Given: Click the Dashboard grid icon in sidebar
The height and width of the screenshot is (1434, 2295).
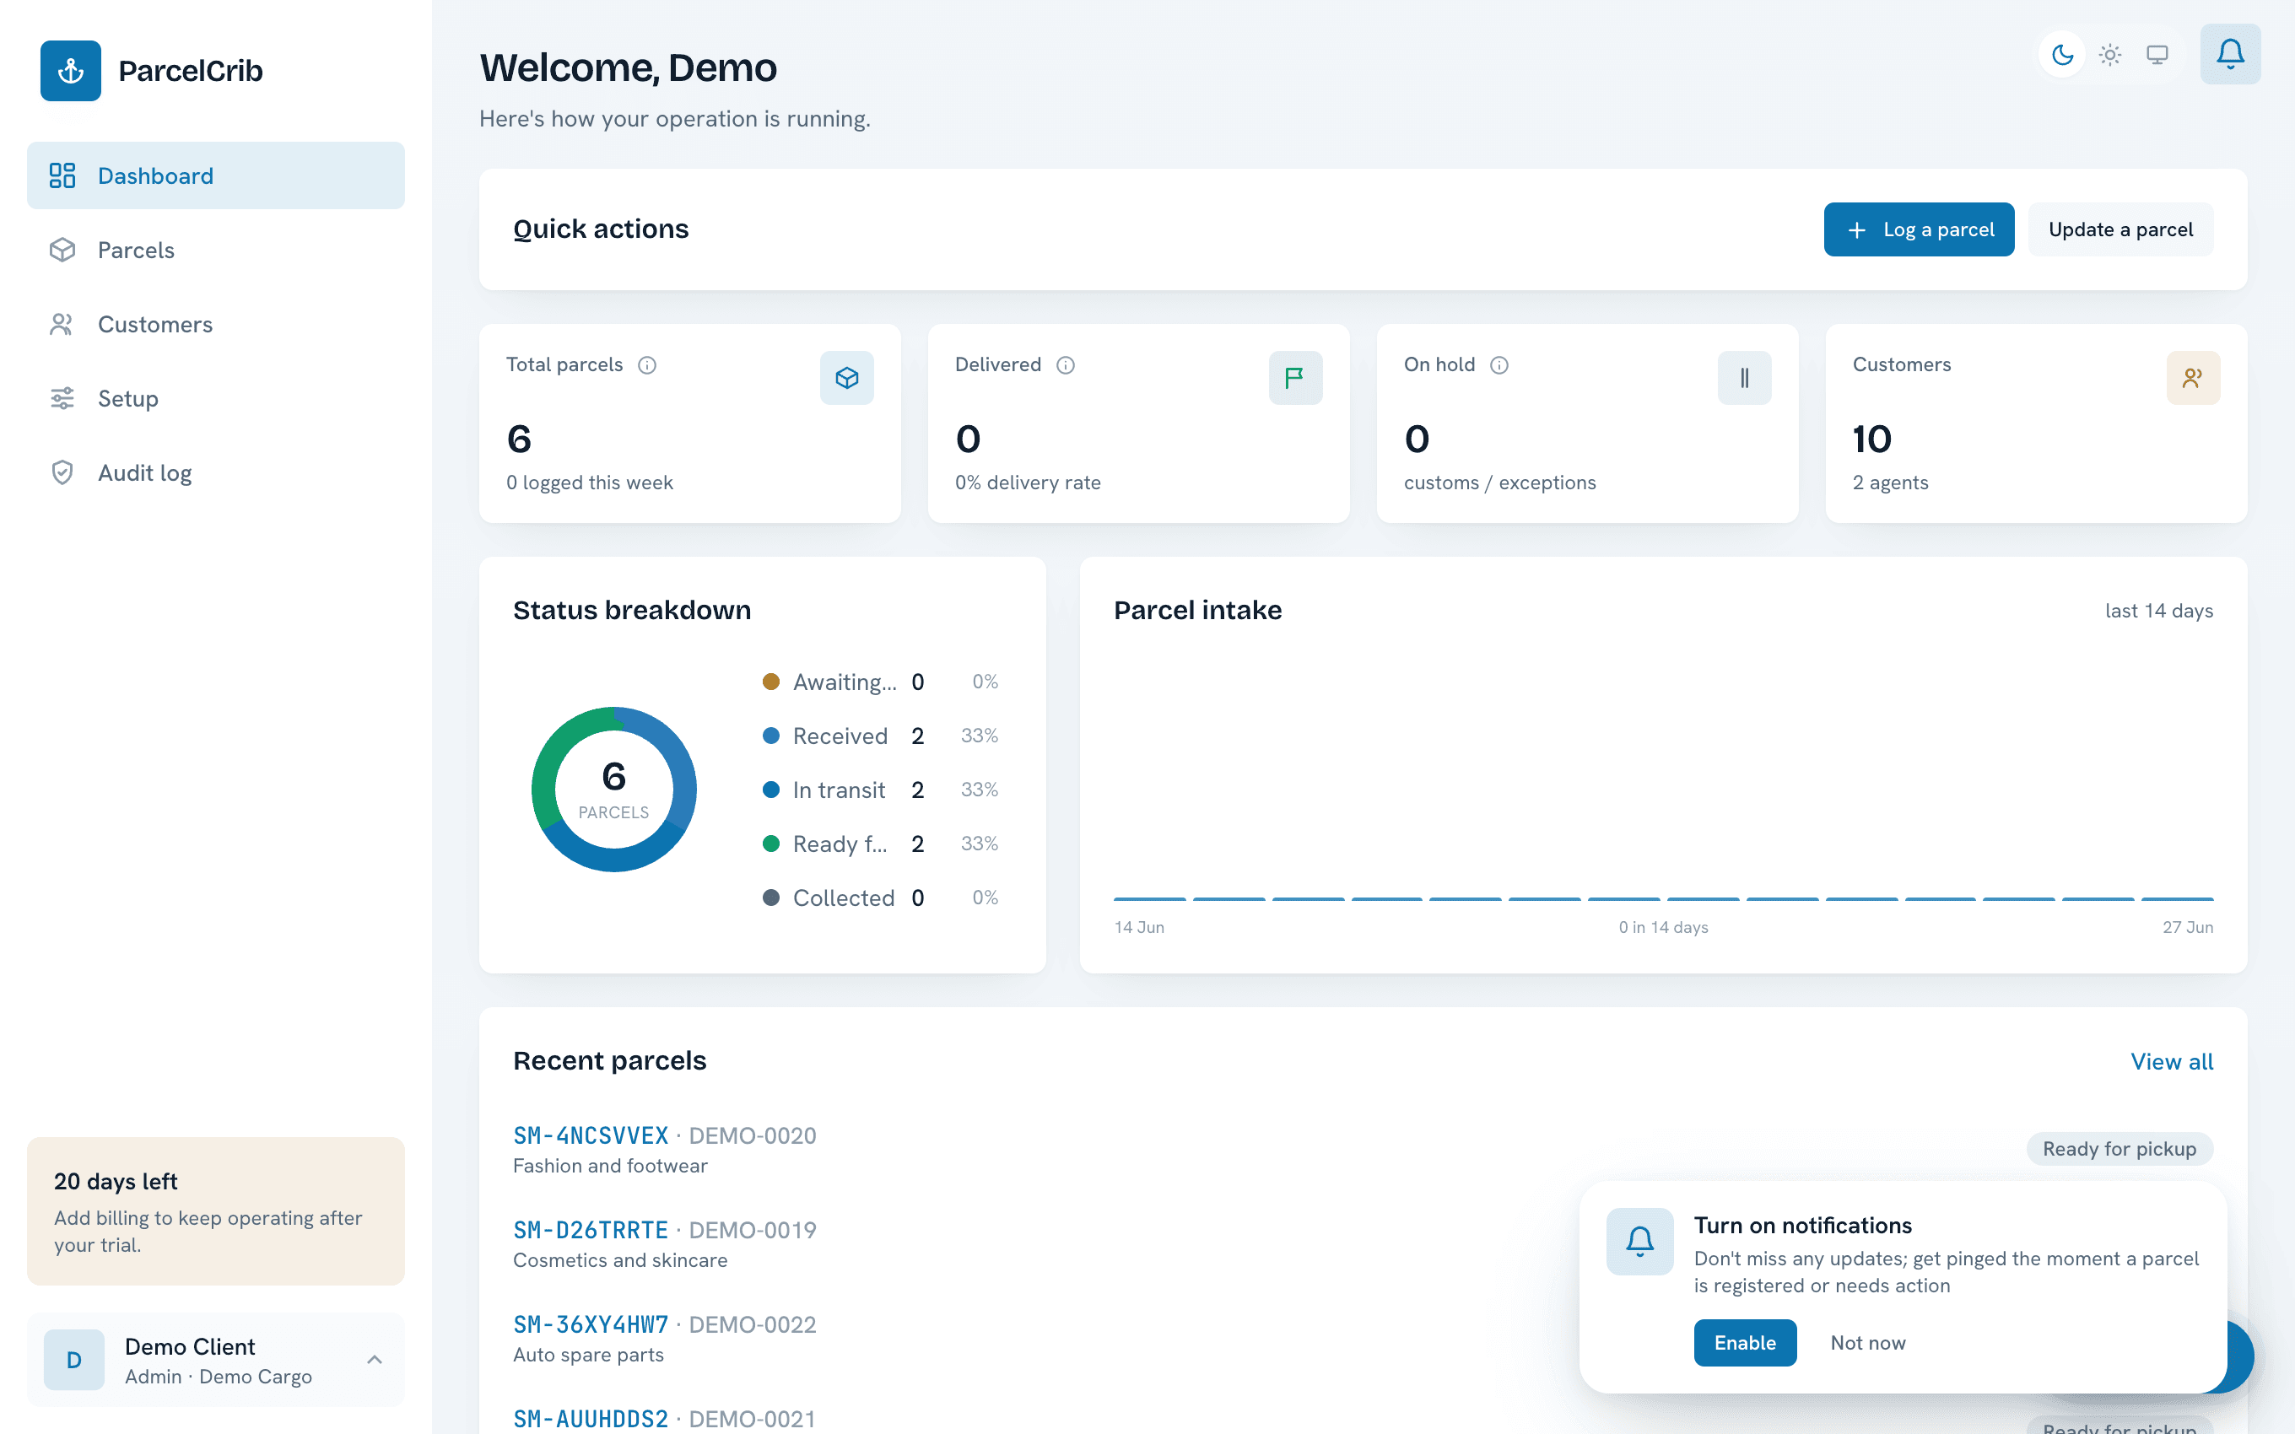Looking at the screenshot, I should point(62,175).
